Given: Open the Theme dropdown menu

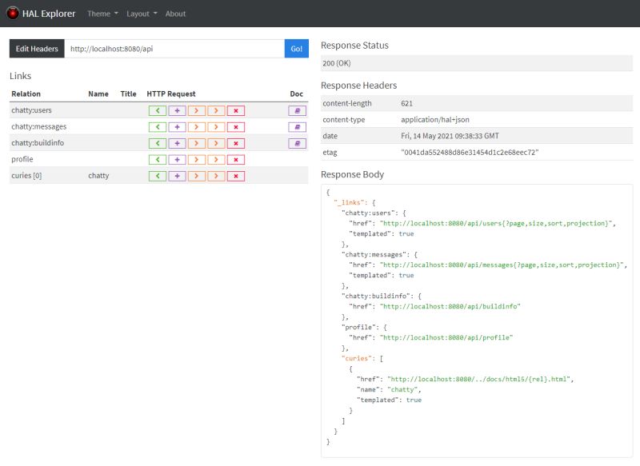Looking at the screenshot, I should tap(98, 13).
